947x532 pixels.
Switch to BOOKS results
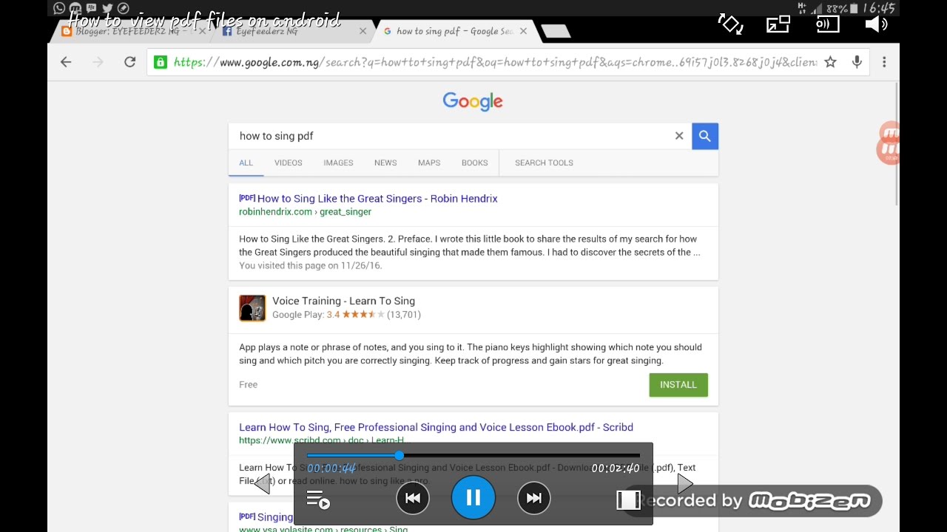tap(475, 163)
